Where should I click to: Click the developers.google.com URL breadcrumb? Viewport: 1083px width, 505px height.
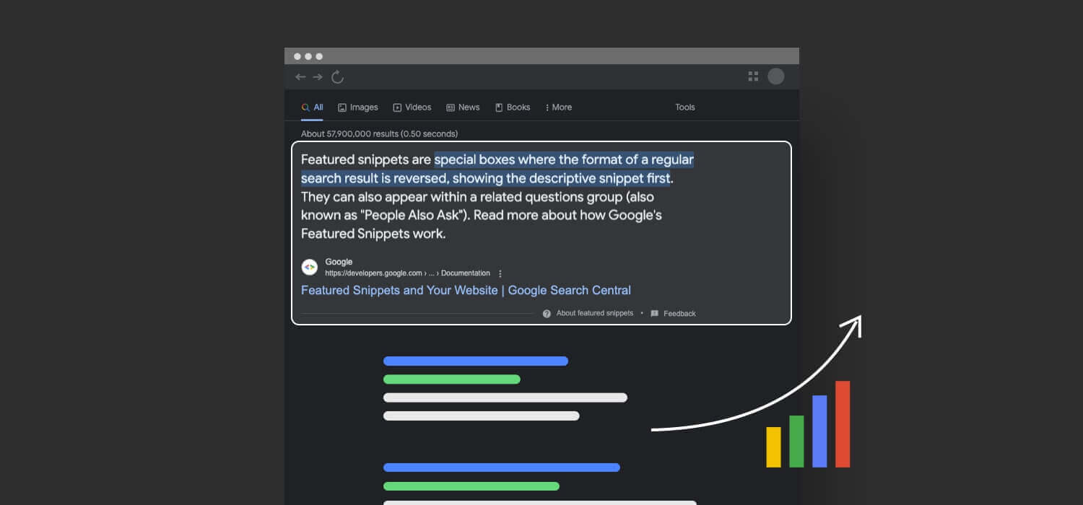click(x=407, y=273)
